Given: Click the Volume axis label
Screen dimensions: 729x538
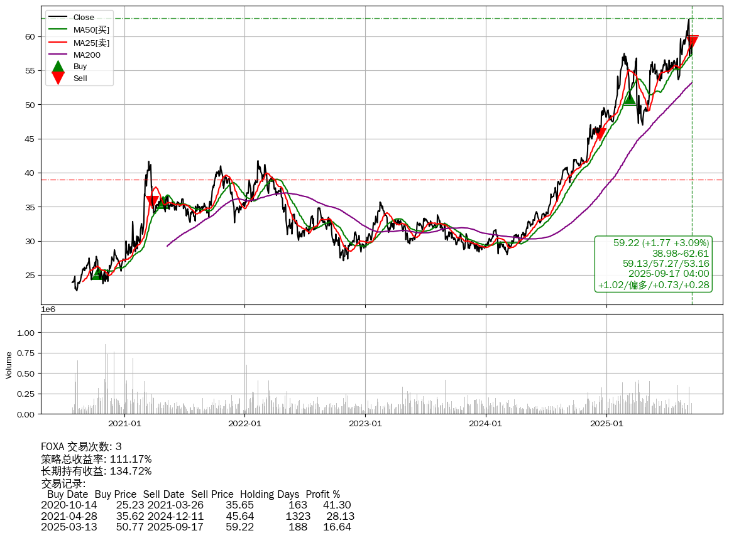Looking at the screenshot, I should [9, 365].
